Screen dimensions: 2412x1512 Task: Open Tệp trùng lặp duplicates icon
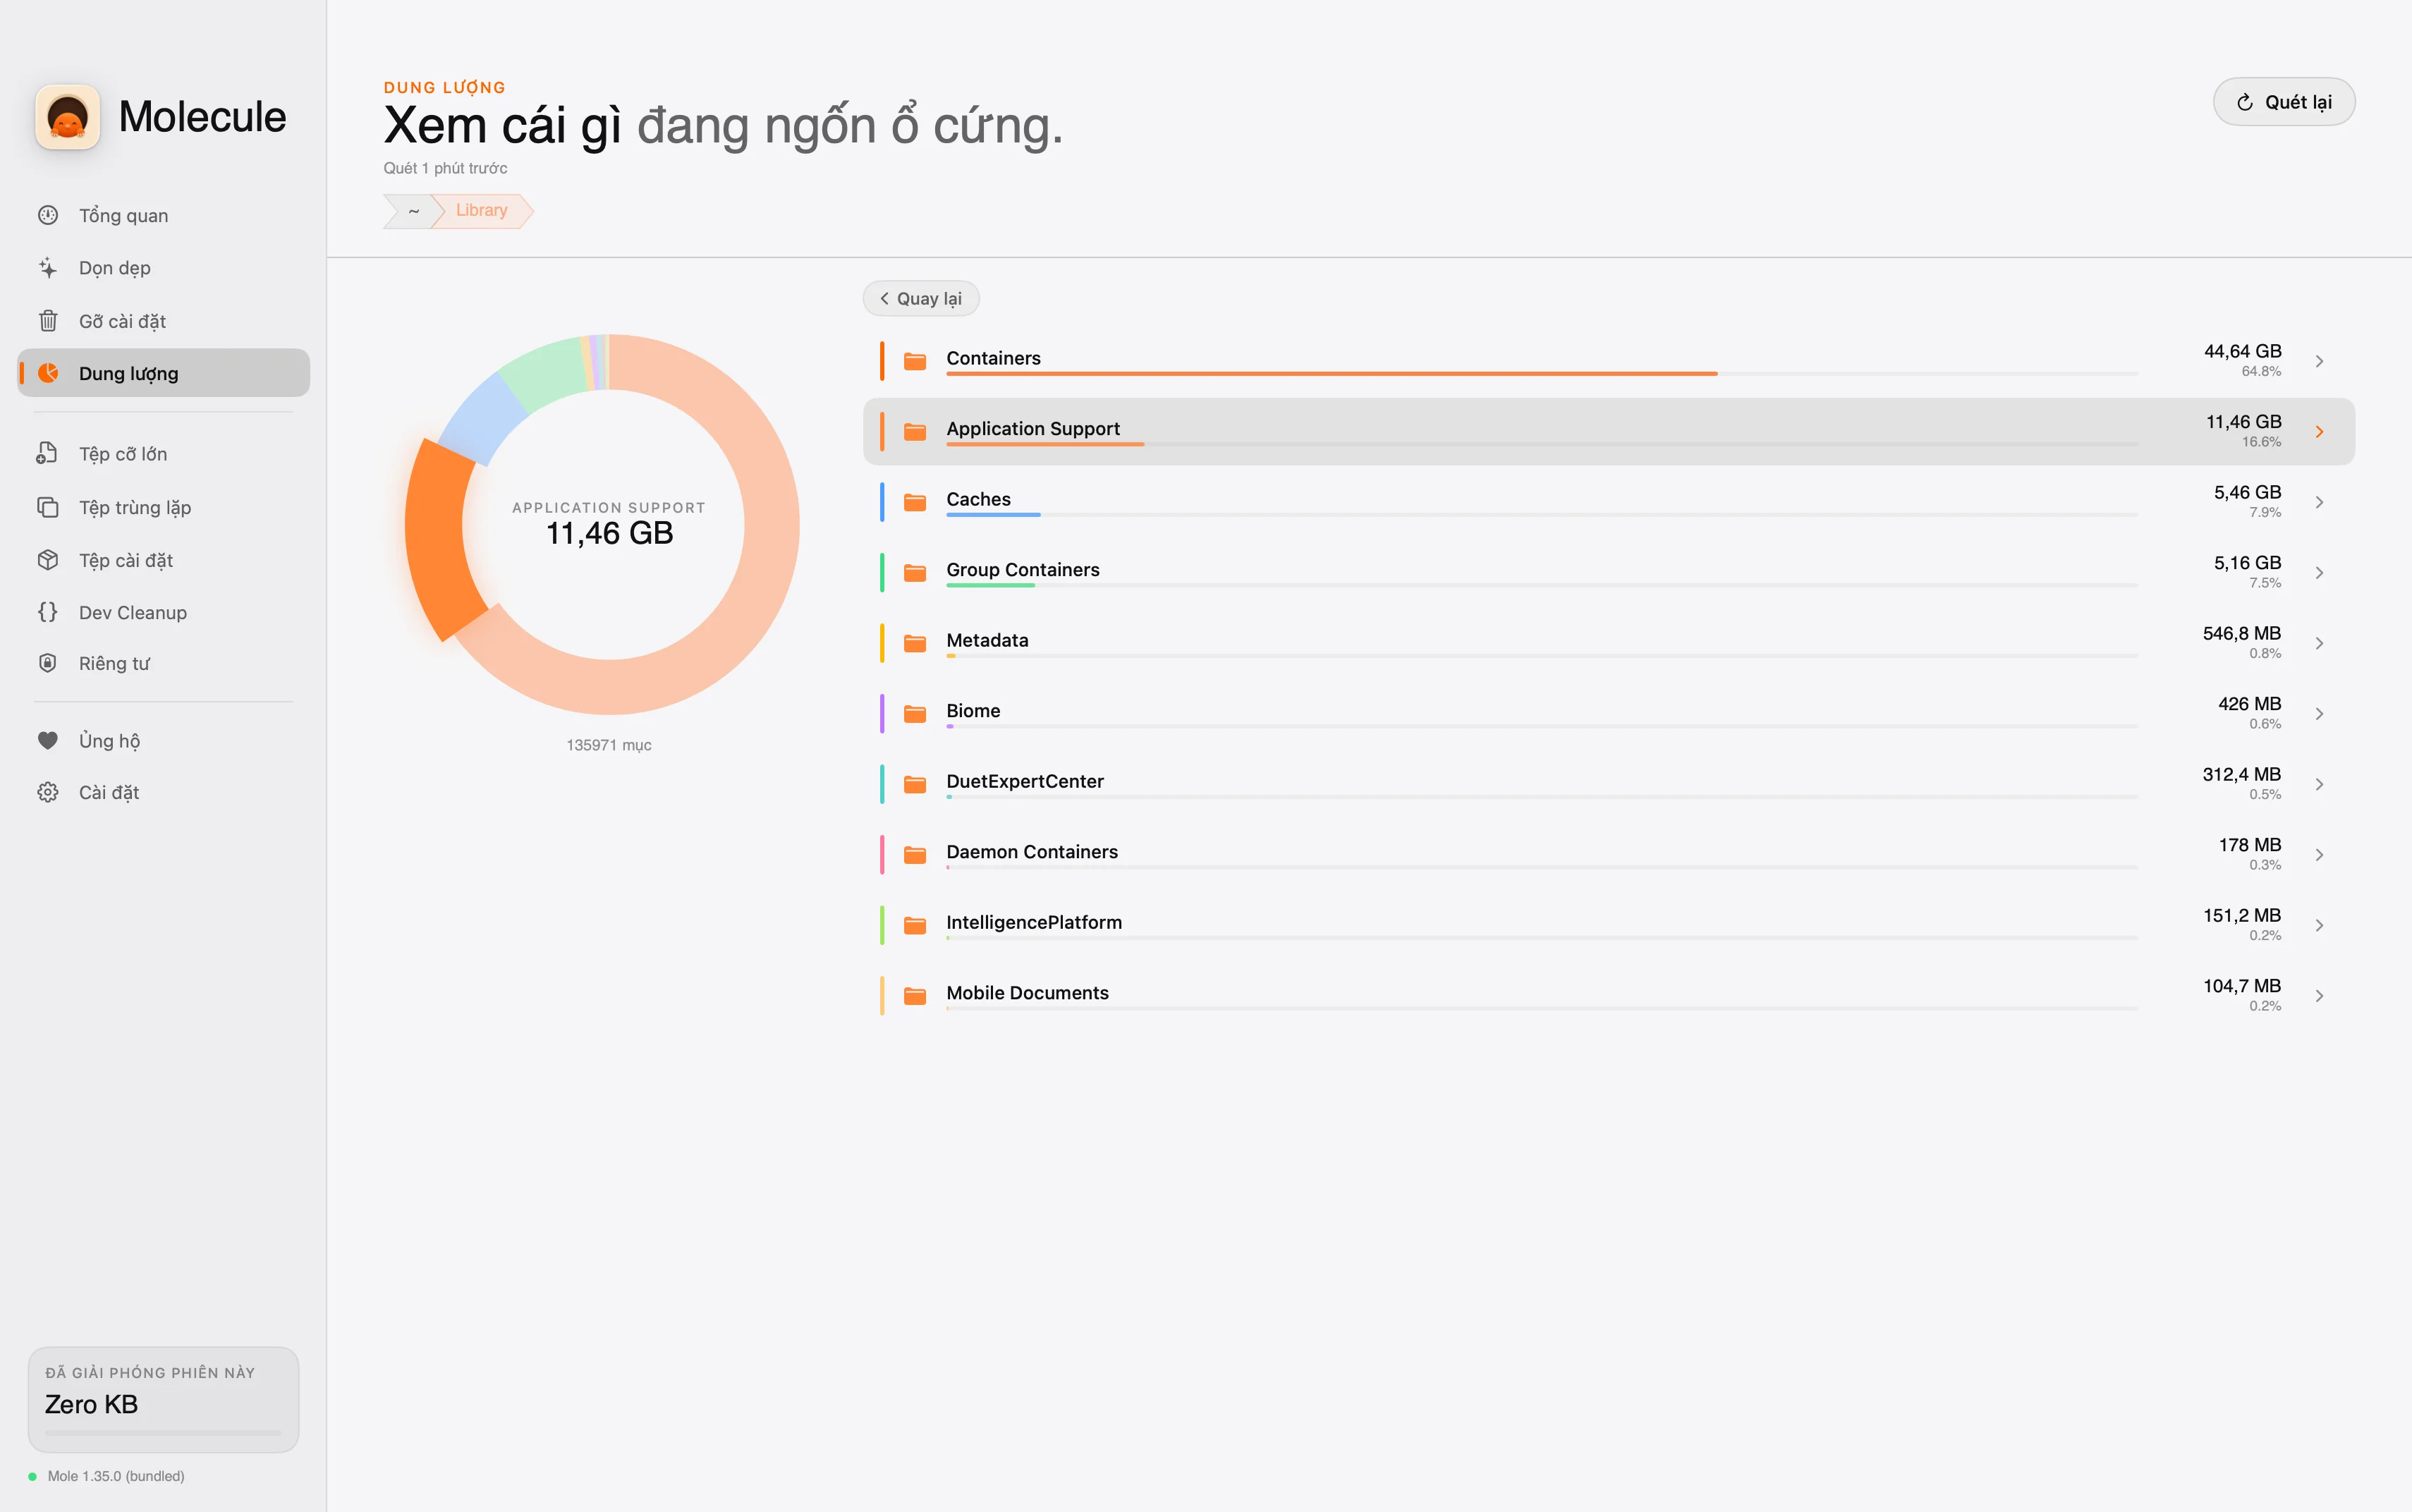48,507
